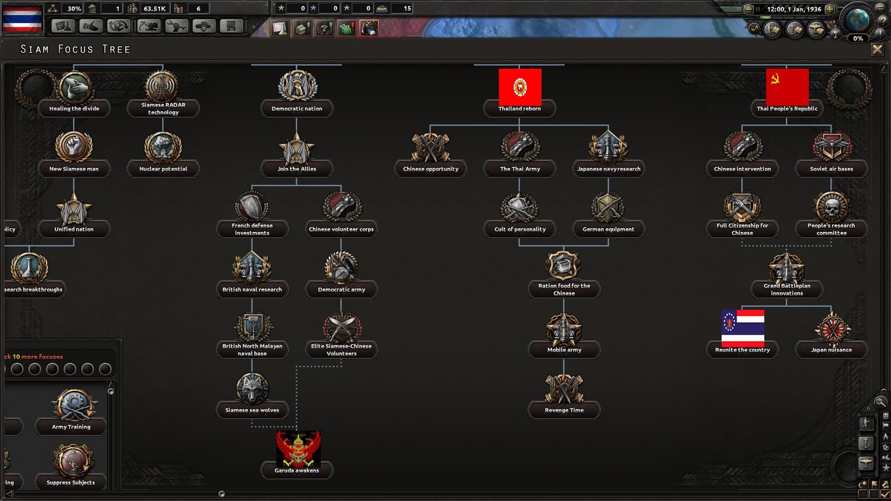Image resolution: width=891 pixels, height=501 pixels.
Task: Toggle naval units visibility (anchor icon)
Action: (x=865, y=443)
